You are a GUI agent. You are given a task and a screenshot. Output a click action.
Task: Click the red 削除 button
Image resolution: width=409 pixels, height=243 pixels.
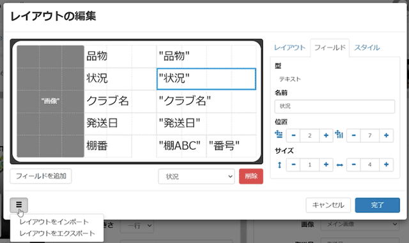[251, 176]
